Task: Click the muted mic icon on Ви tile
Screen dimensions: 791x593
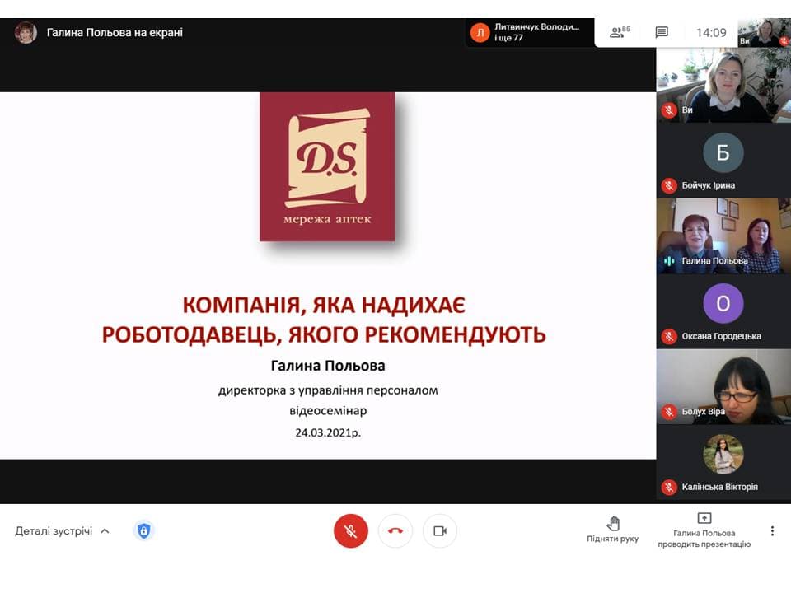Action: click(669, 110)
